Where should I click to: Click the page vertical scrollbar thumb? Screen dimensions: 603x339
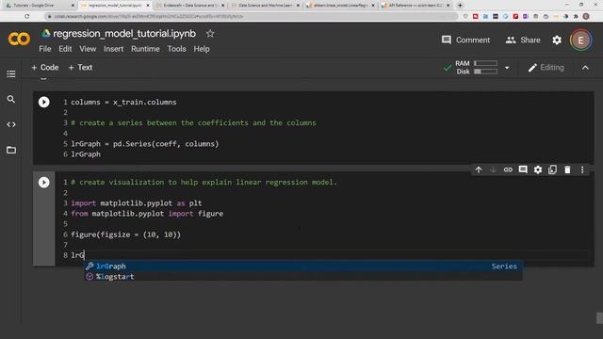[x=599, y=318]
